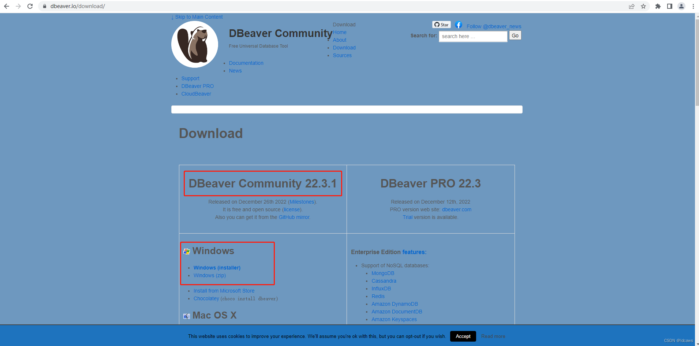
Task: Click the DBeaver Community 22.3.1 heading
Action: point(263,183)
